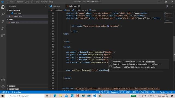
Task: Open the Go menu
Action: coord(32,2)
